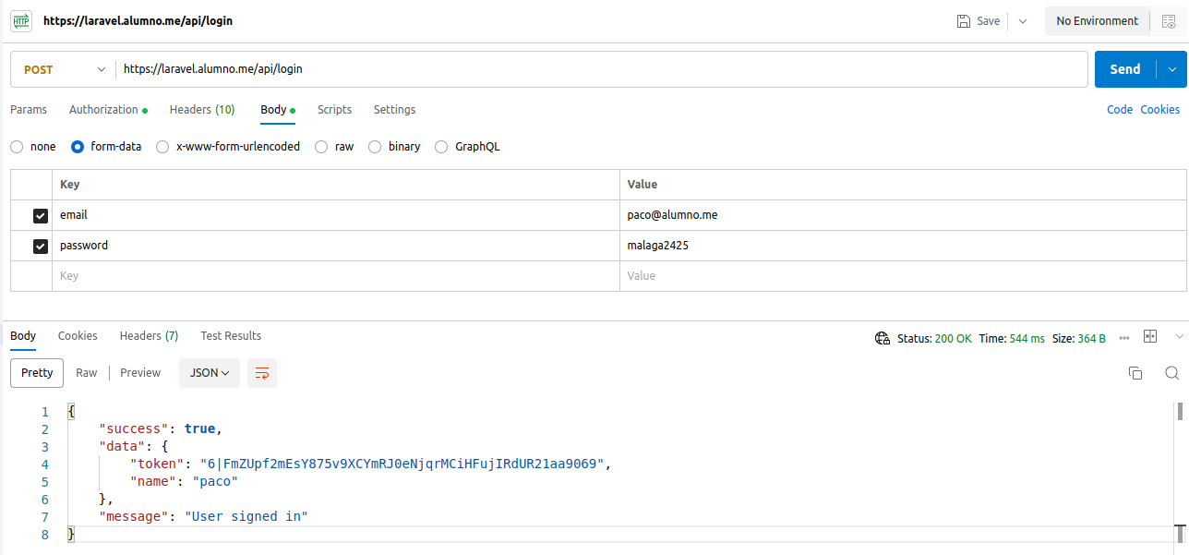Open the JSON format dropdown

210,373
